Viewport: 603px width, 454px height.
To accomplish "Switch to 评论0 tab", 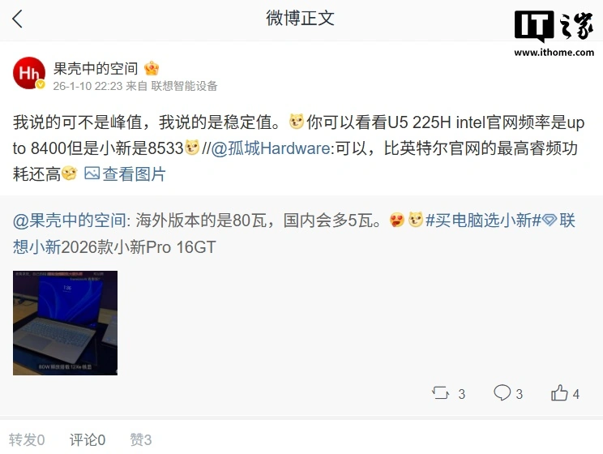I will point(88,439).
